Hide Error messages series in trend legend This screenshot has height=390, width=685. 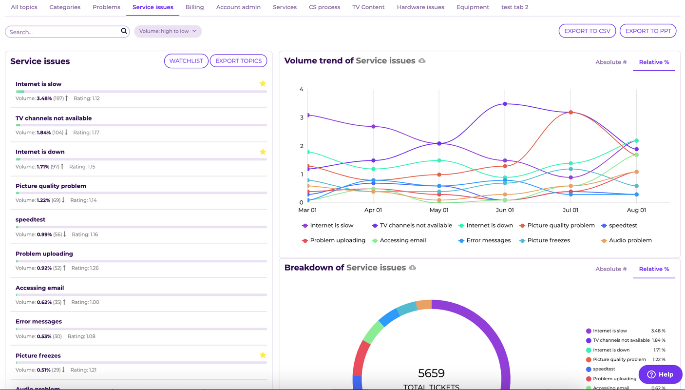tap(484, 240)
